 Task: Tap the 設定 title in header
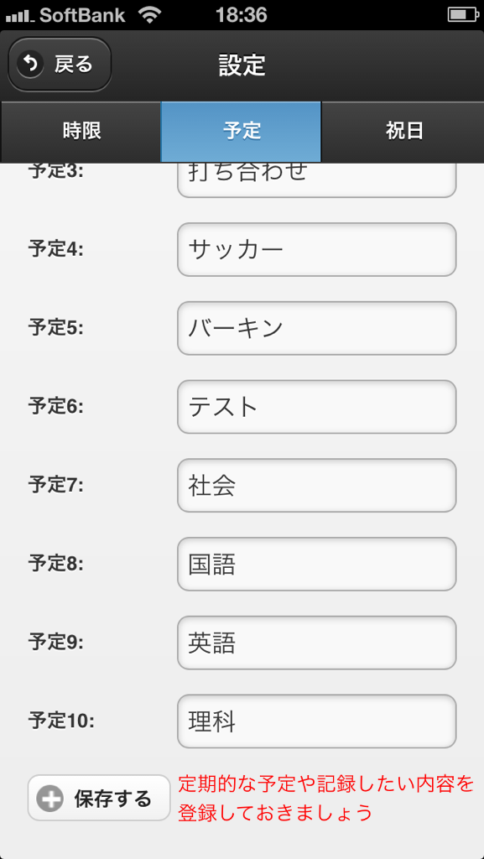242,65
